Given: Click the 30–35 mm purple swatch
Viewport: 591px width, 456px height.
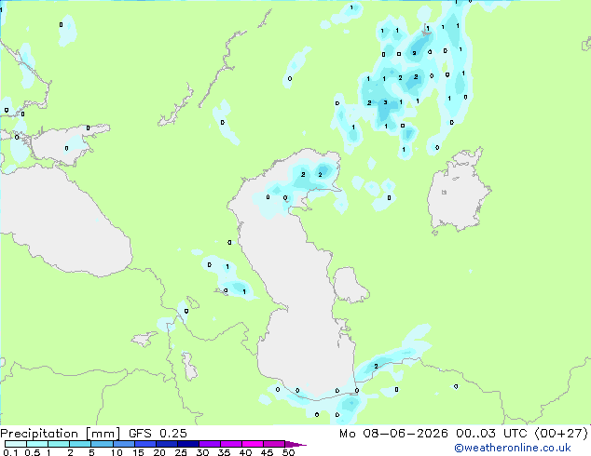Looking at the screenshot, I should click(x=210, y=444).
